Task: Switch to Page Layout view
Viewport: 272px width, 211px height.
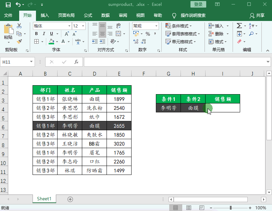Action: click(188, 208)
